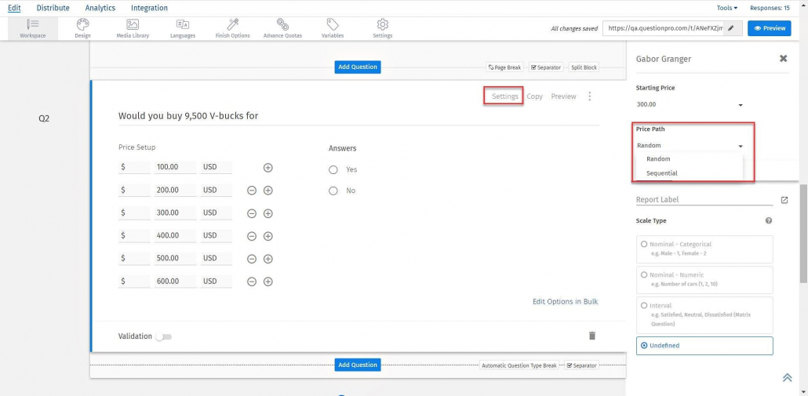
Task: Select the Yes answer radio button
Action: click(333, 169)
